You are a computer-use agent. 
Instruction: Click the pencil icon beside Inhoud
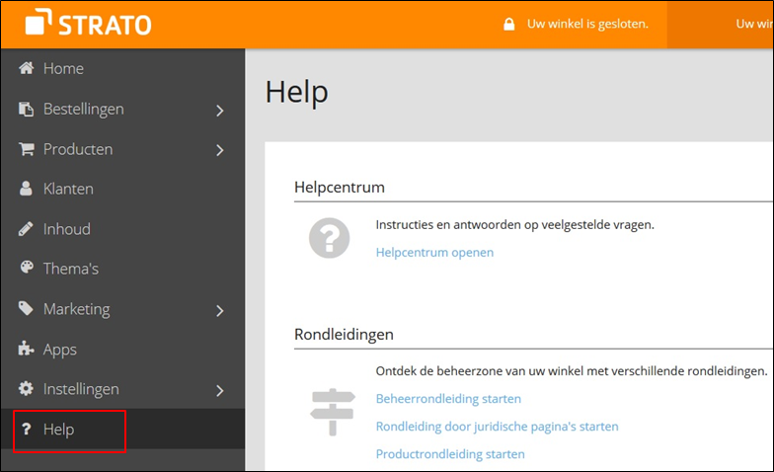pyautogui.click(x=26, y=229)
